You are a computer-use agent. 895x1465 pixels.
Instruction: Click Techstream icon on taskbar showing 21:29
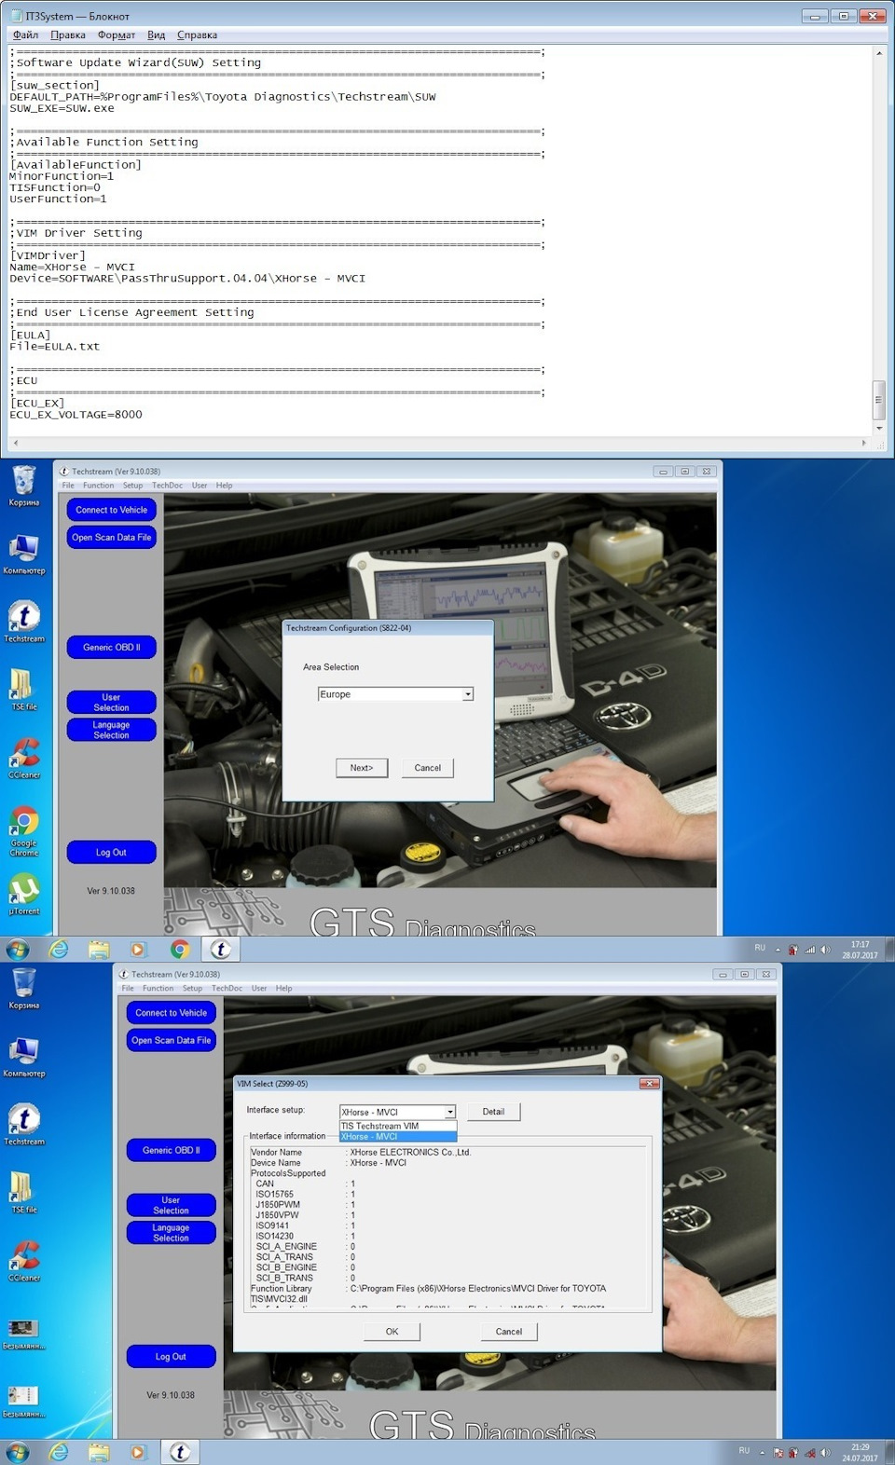click(x=180, y=1453)
